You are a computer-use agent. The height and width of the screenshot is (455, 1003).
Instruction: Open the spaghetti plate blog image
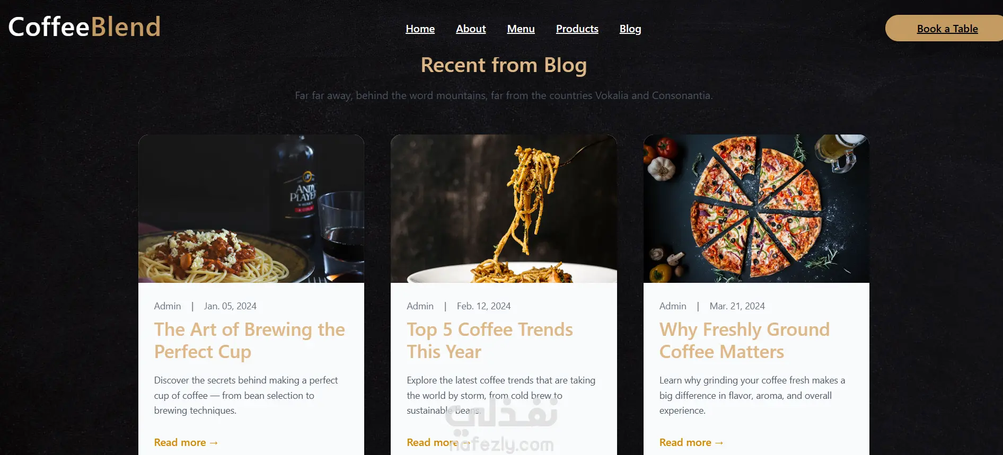coord(251,209)
